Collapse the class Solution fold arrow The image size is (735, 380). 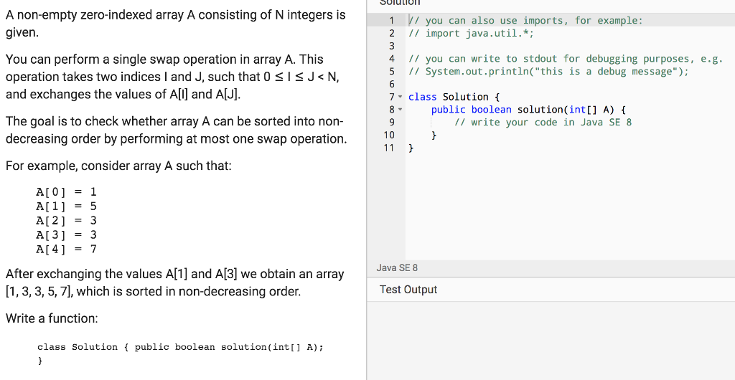[x=400, y=97]
